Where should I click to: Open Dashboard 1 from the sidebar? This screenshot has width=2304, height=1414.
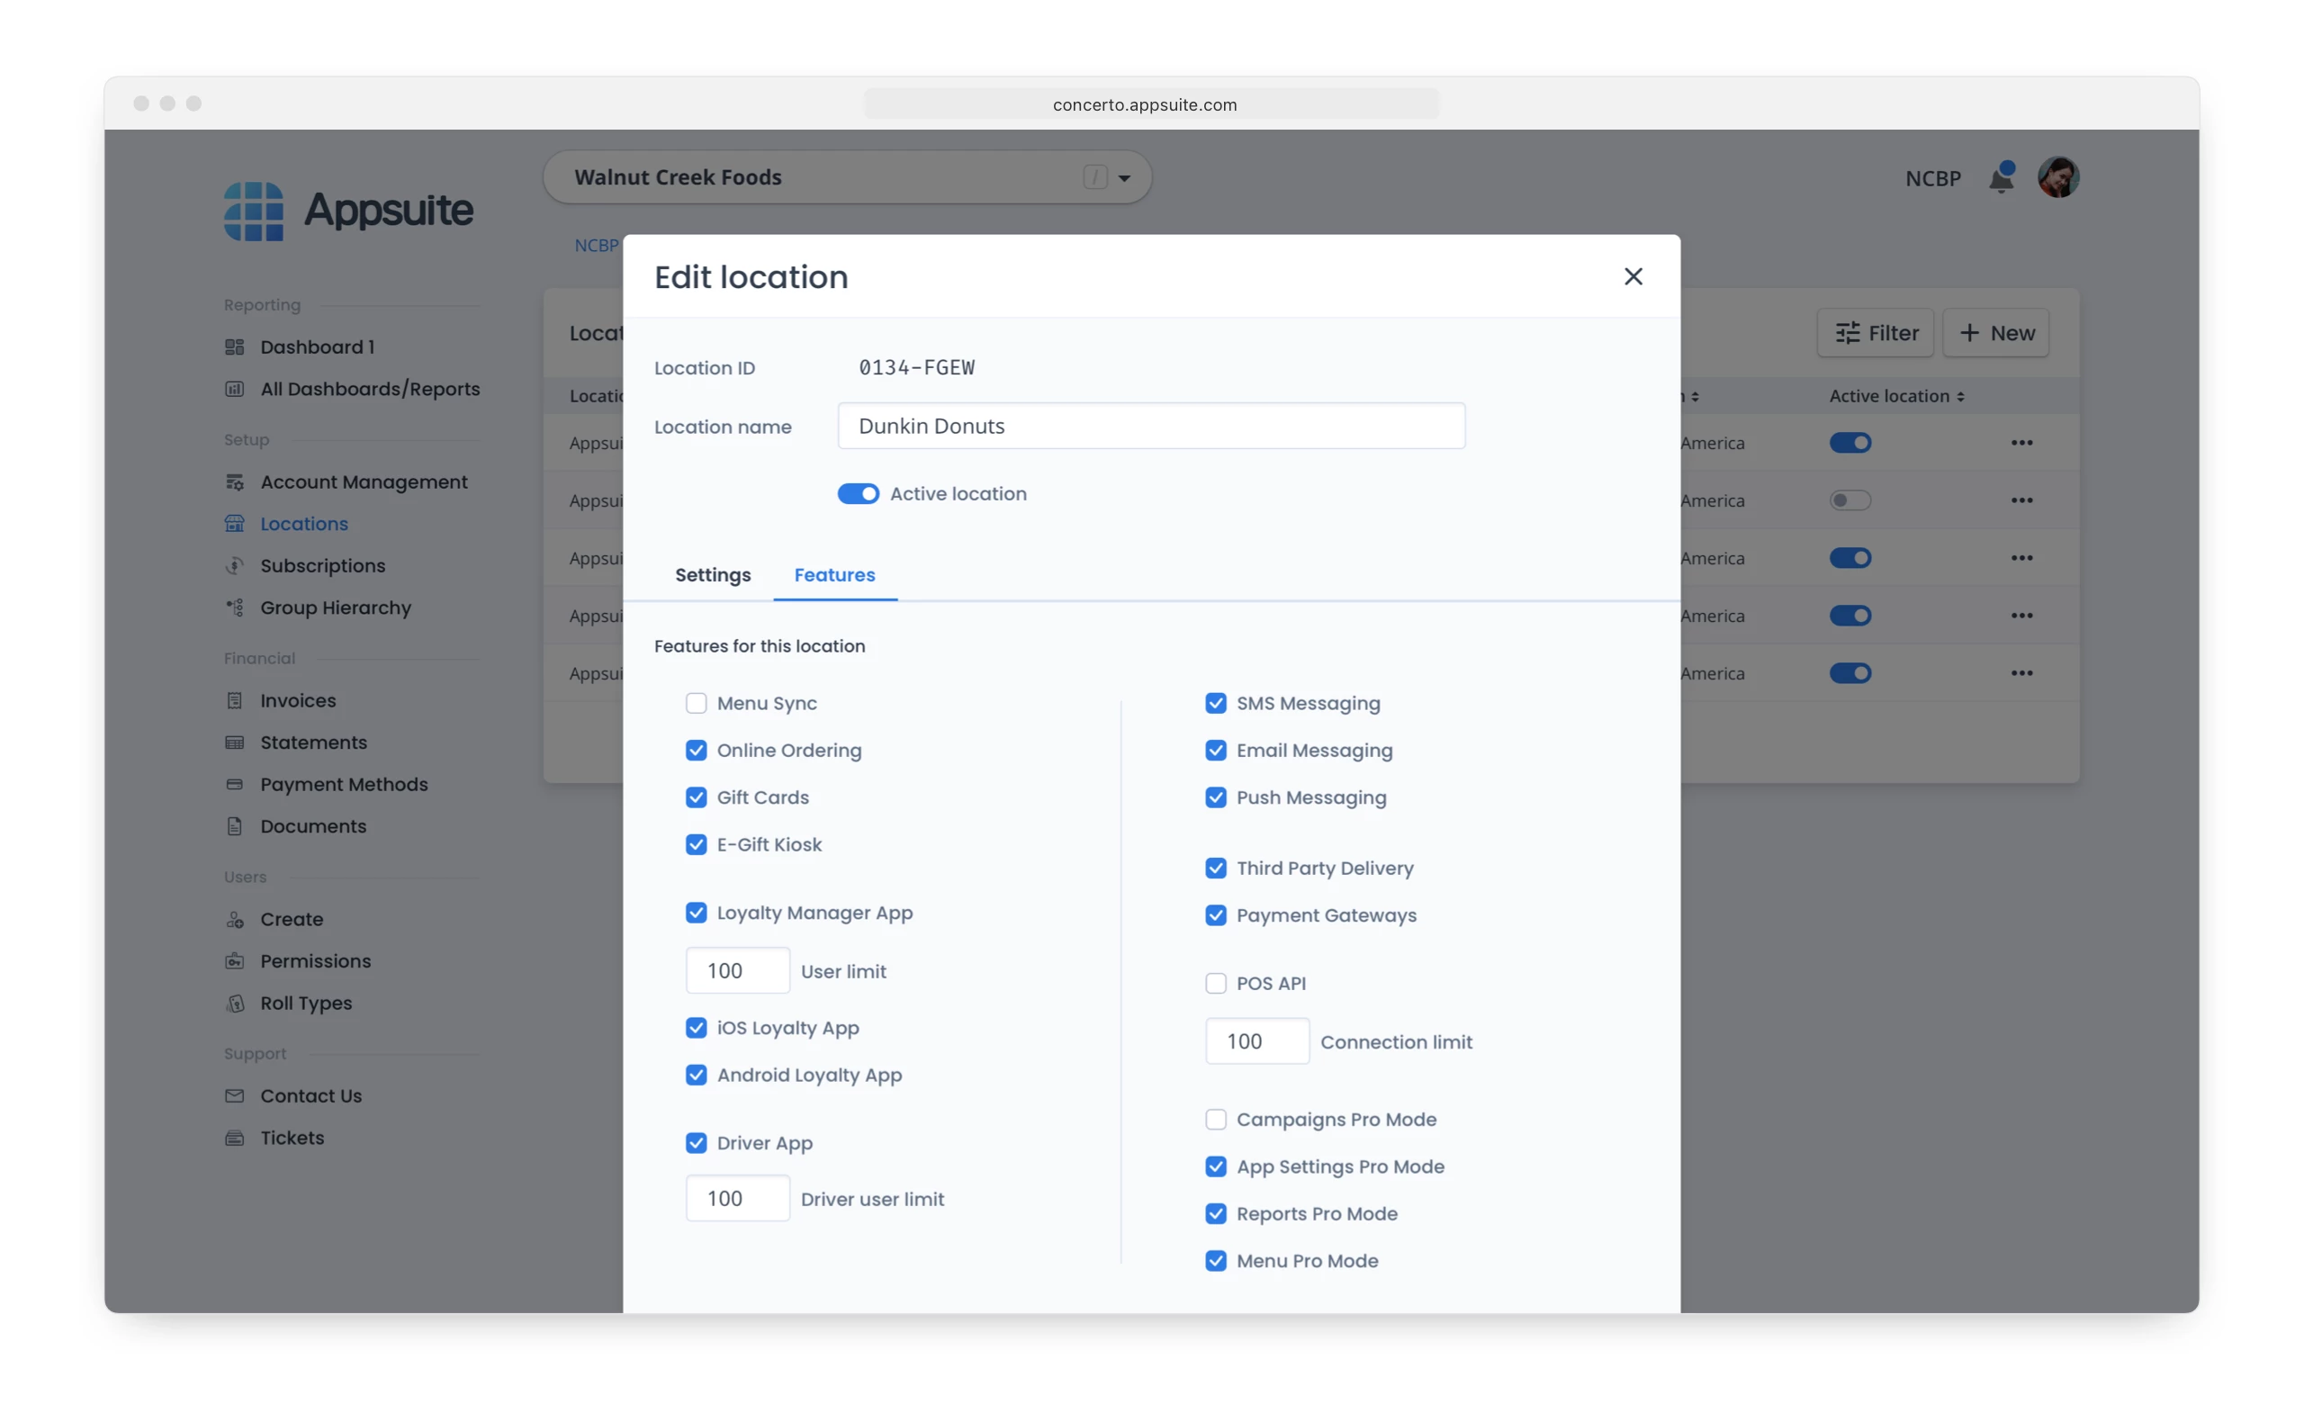pos(316,347)
